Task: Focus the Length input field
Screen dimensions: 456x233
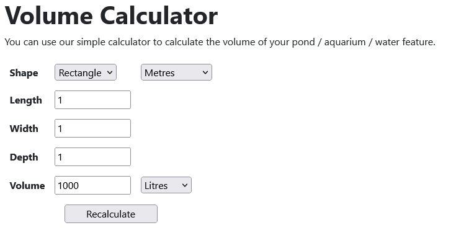Action: click(x=93, y=100)
